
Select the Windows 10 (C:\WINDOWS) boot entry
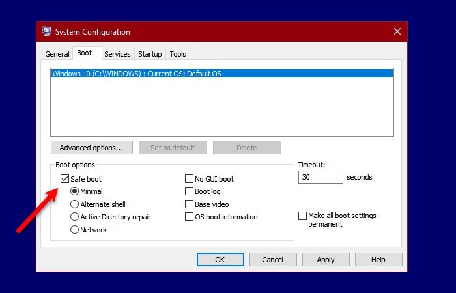pos(222,74)
